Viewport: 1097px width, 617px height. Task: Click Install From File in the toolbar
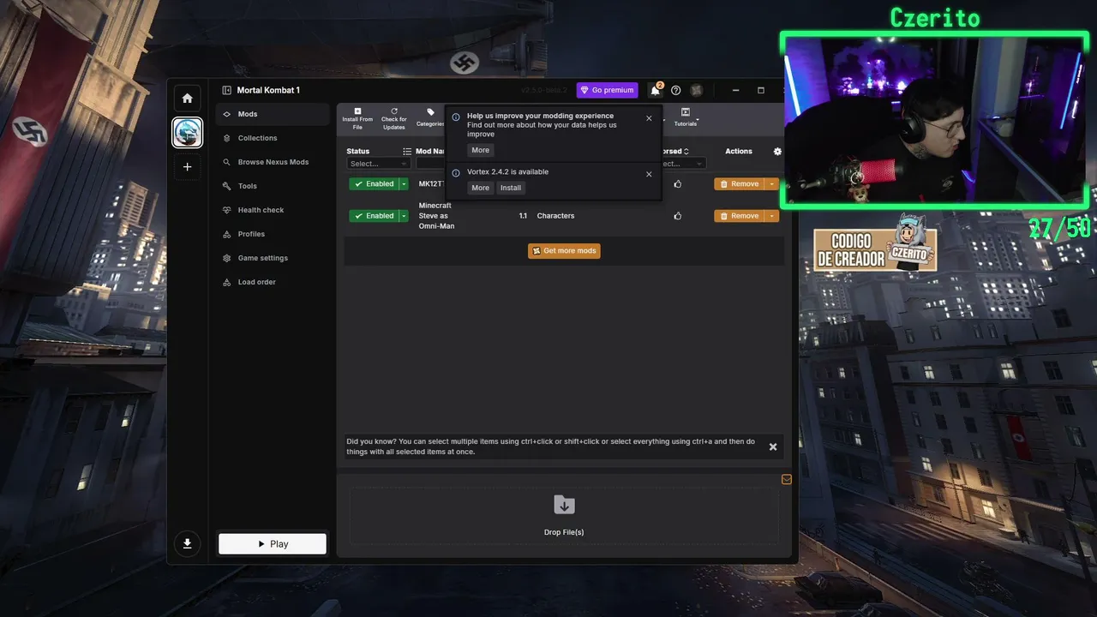point(357,119)
